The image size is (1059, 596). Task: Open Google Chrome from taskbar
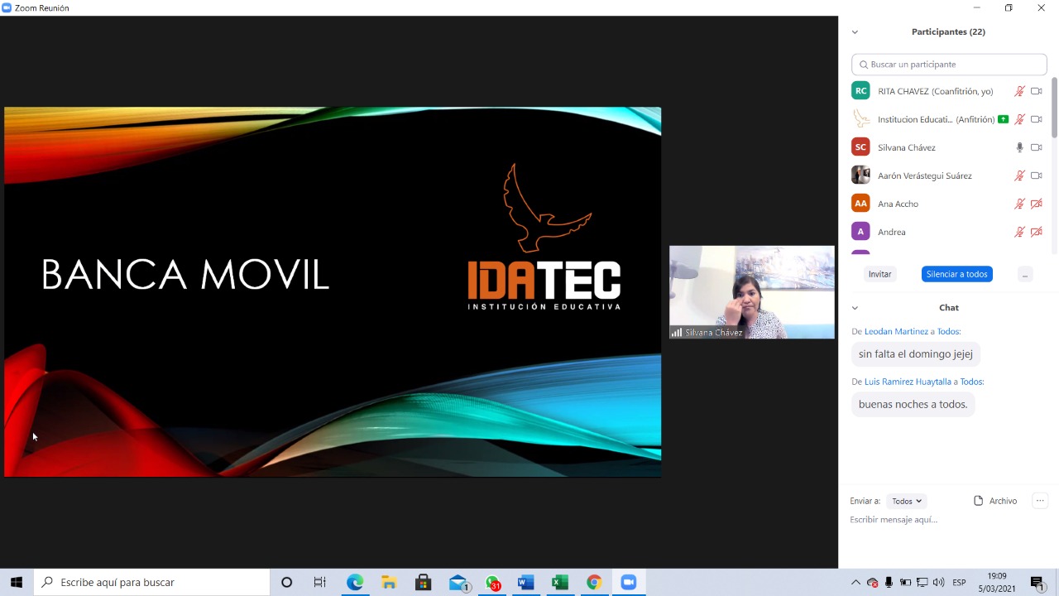click(594, 583)
